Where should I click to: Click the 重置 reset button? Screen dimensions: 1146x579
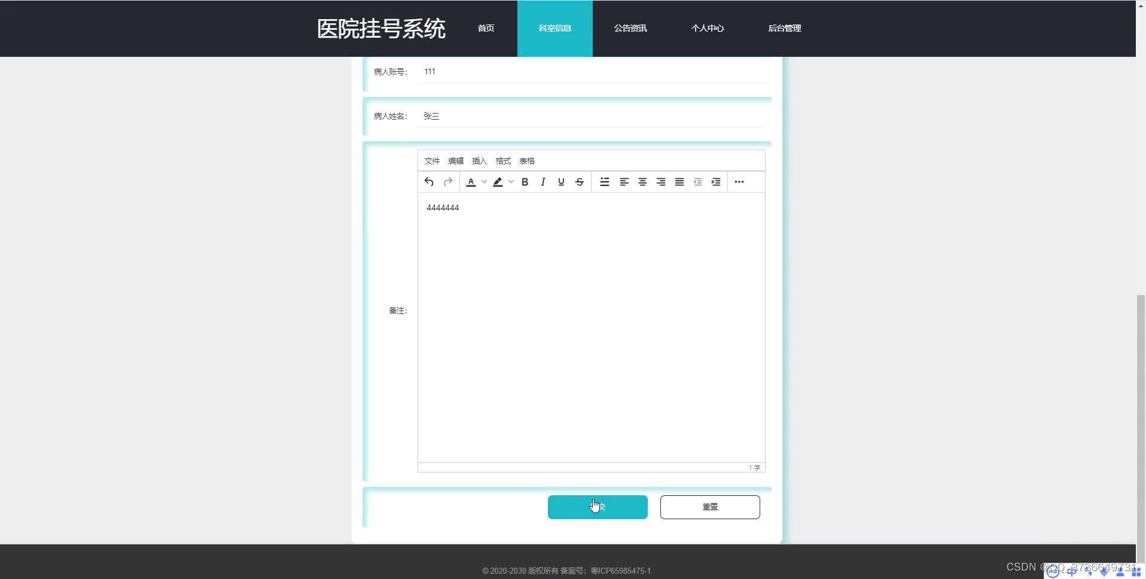[710, 507]
